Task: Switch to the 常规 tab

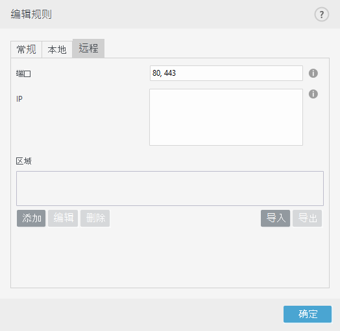Action: click(26, 50)
